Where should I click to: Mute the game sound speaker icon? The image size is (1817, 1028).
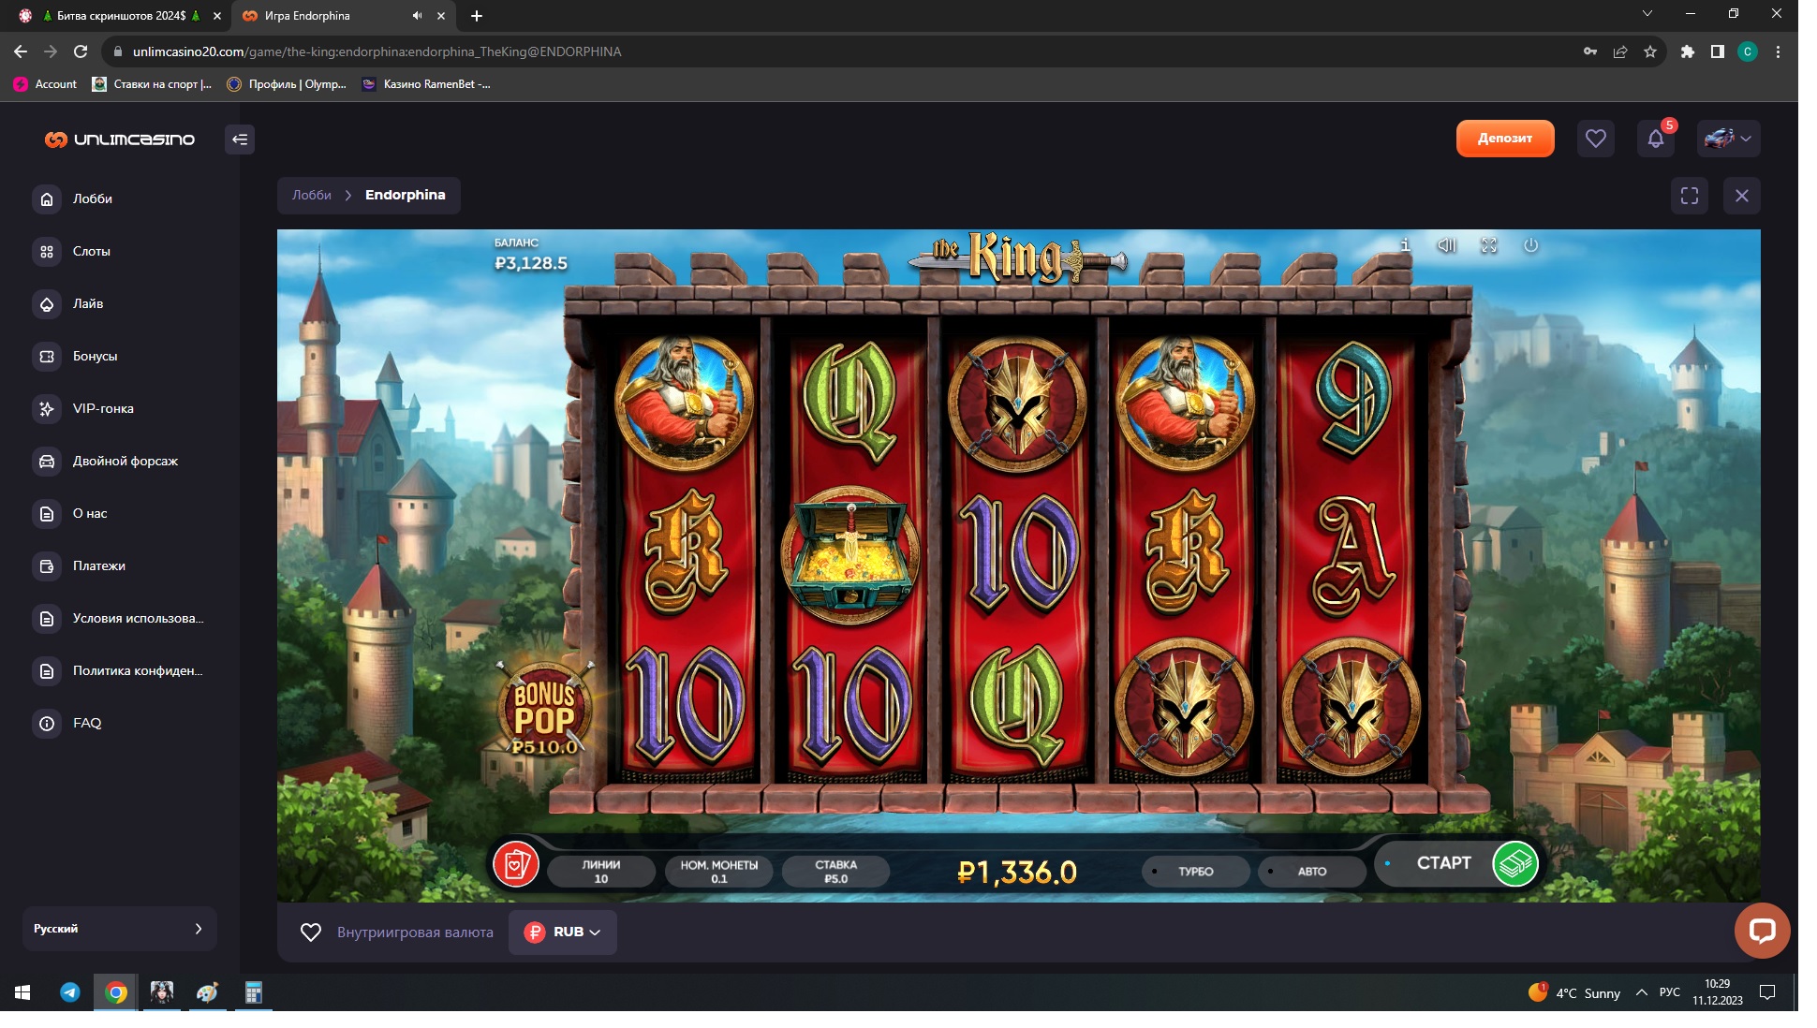[x=1446, y=245]
